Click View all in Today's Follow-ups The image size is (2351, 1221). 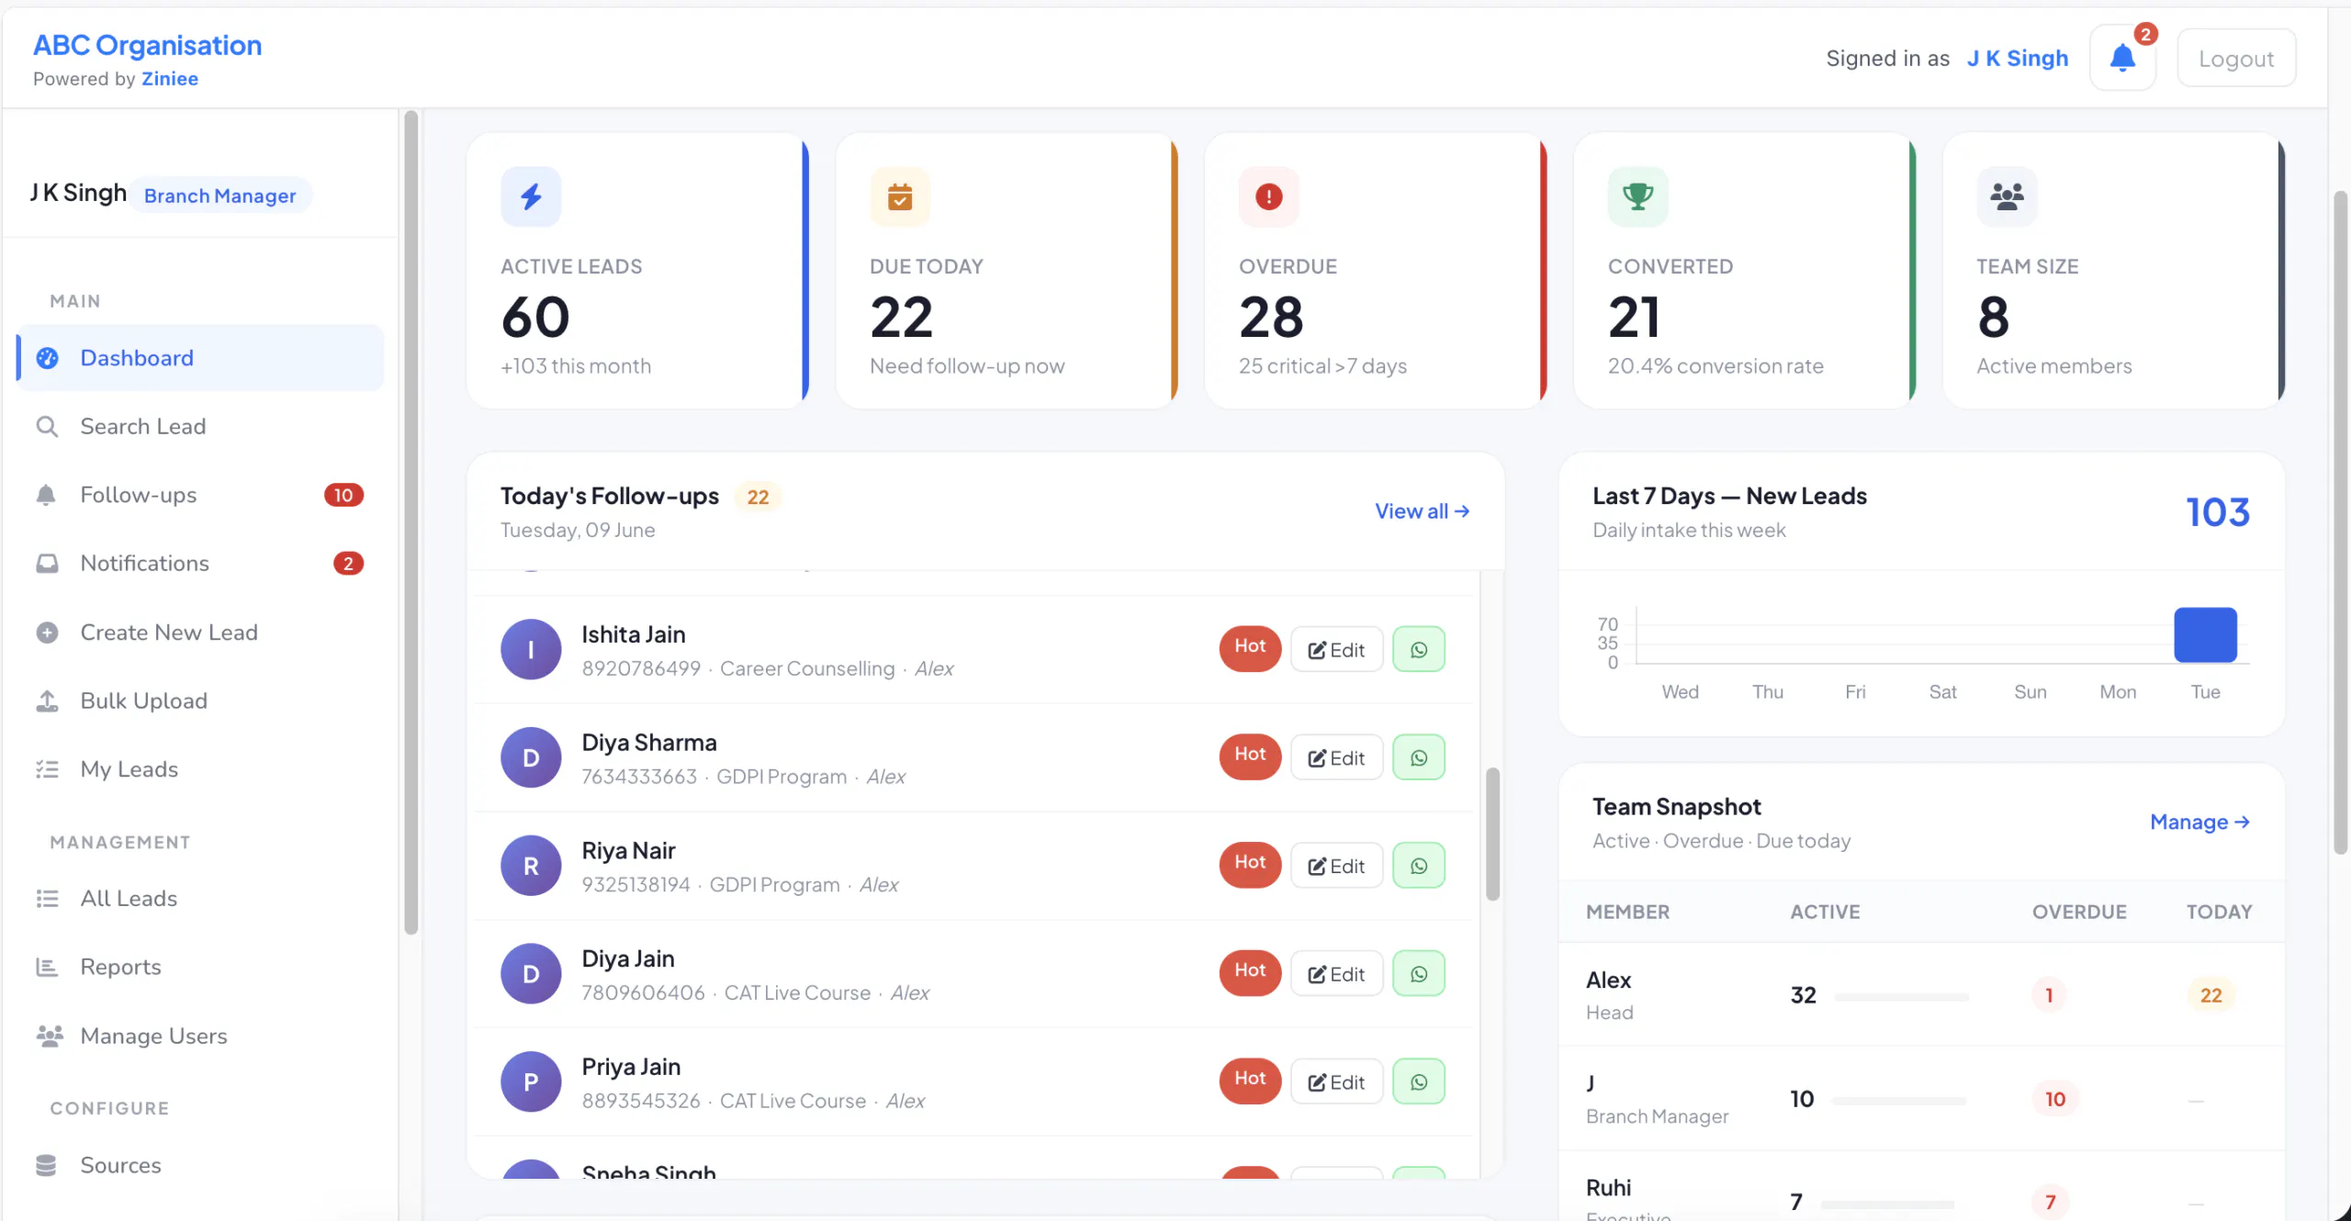coord(1422,511)
